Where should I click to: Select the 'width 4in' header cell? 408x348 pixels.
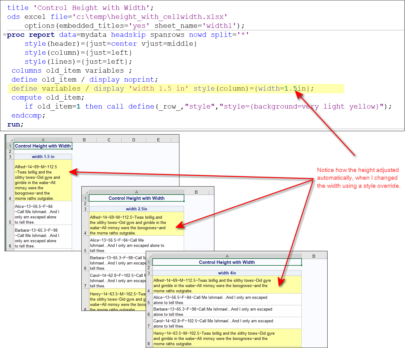[x=227, y=273]
